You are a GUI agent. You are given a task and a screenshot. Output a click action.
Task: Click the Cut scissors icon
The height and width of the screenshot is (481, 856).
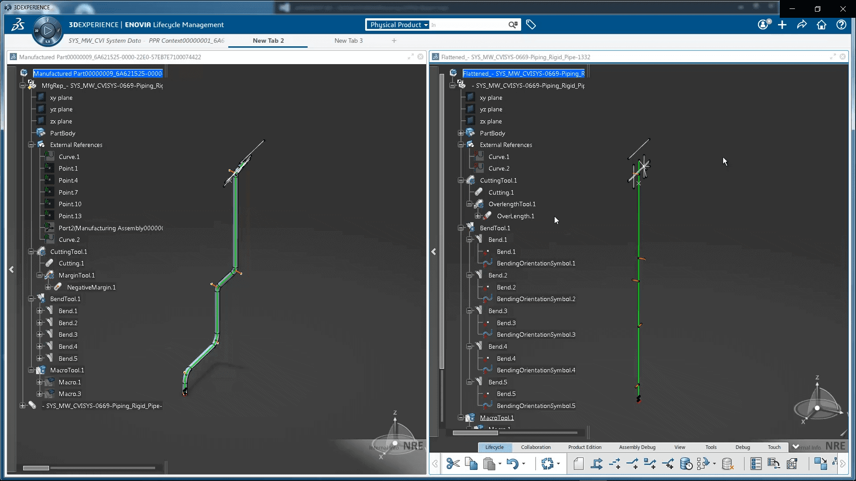coord(453,464)
